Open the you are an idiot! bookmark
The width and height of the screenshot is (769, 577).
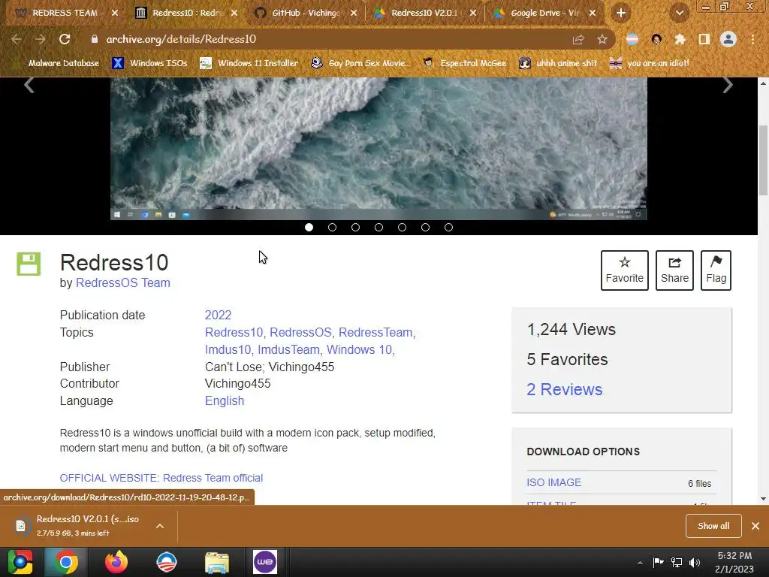pyautogui.click(x=650, y=63)
